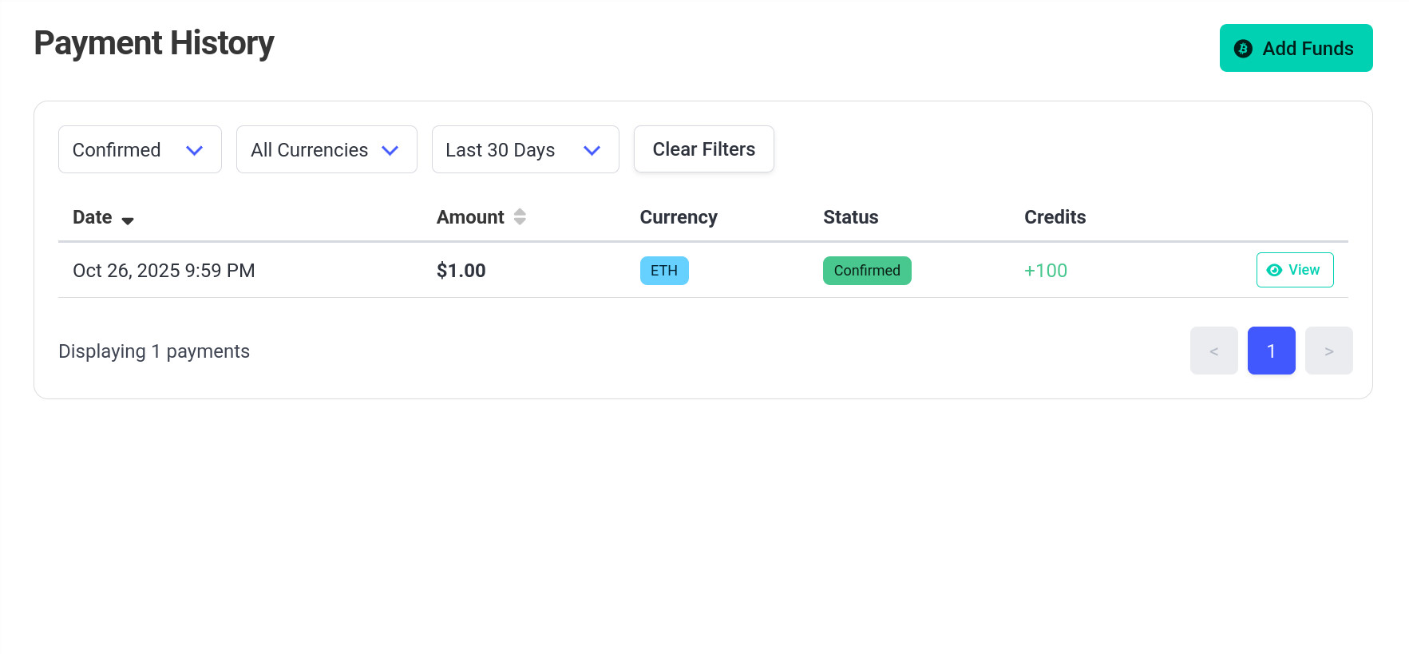Click the Displaying 1 payments text
The image size is (1409, 654).
tap(154, 351)
